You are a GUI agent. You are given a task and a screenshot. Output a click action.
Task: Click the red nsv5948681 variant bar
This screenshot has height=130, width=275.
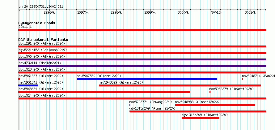coord(104,92)
